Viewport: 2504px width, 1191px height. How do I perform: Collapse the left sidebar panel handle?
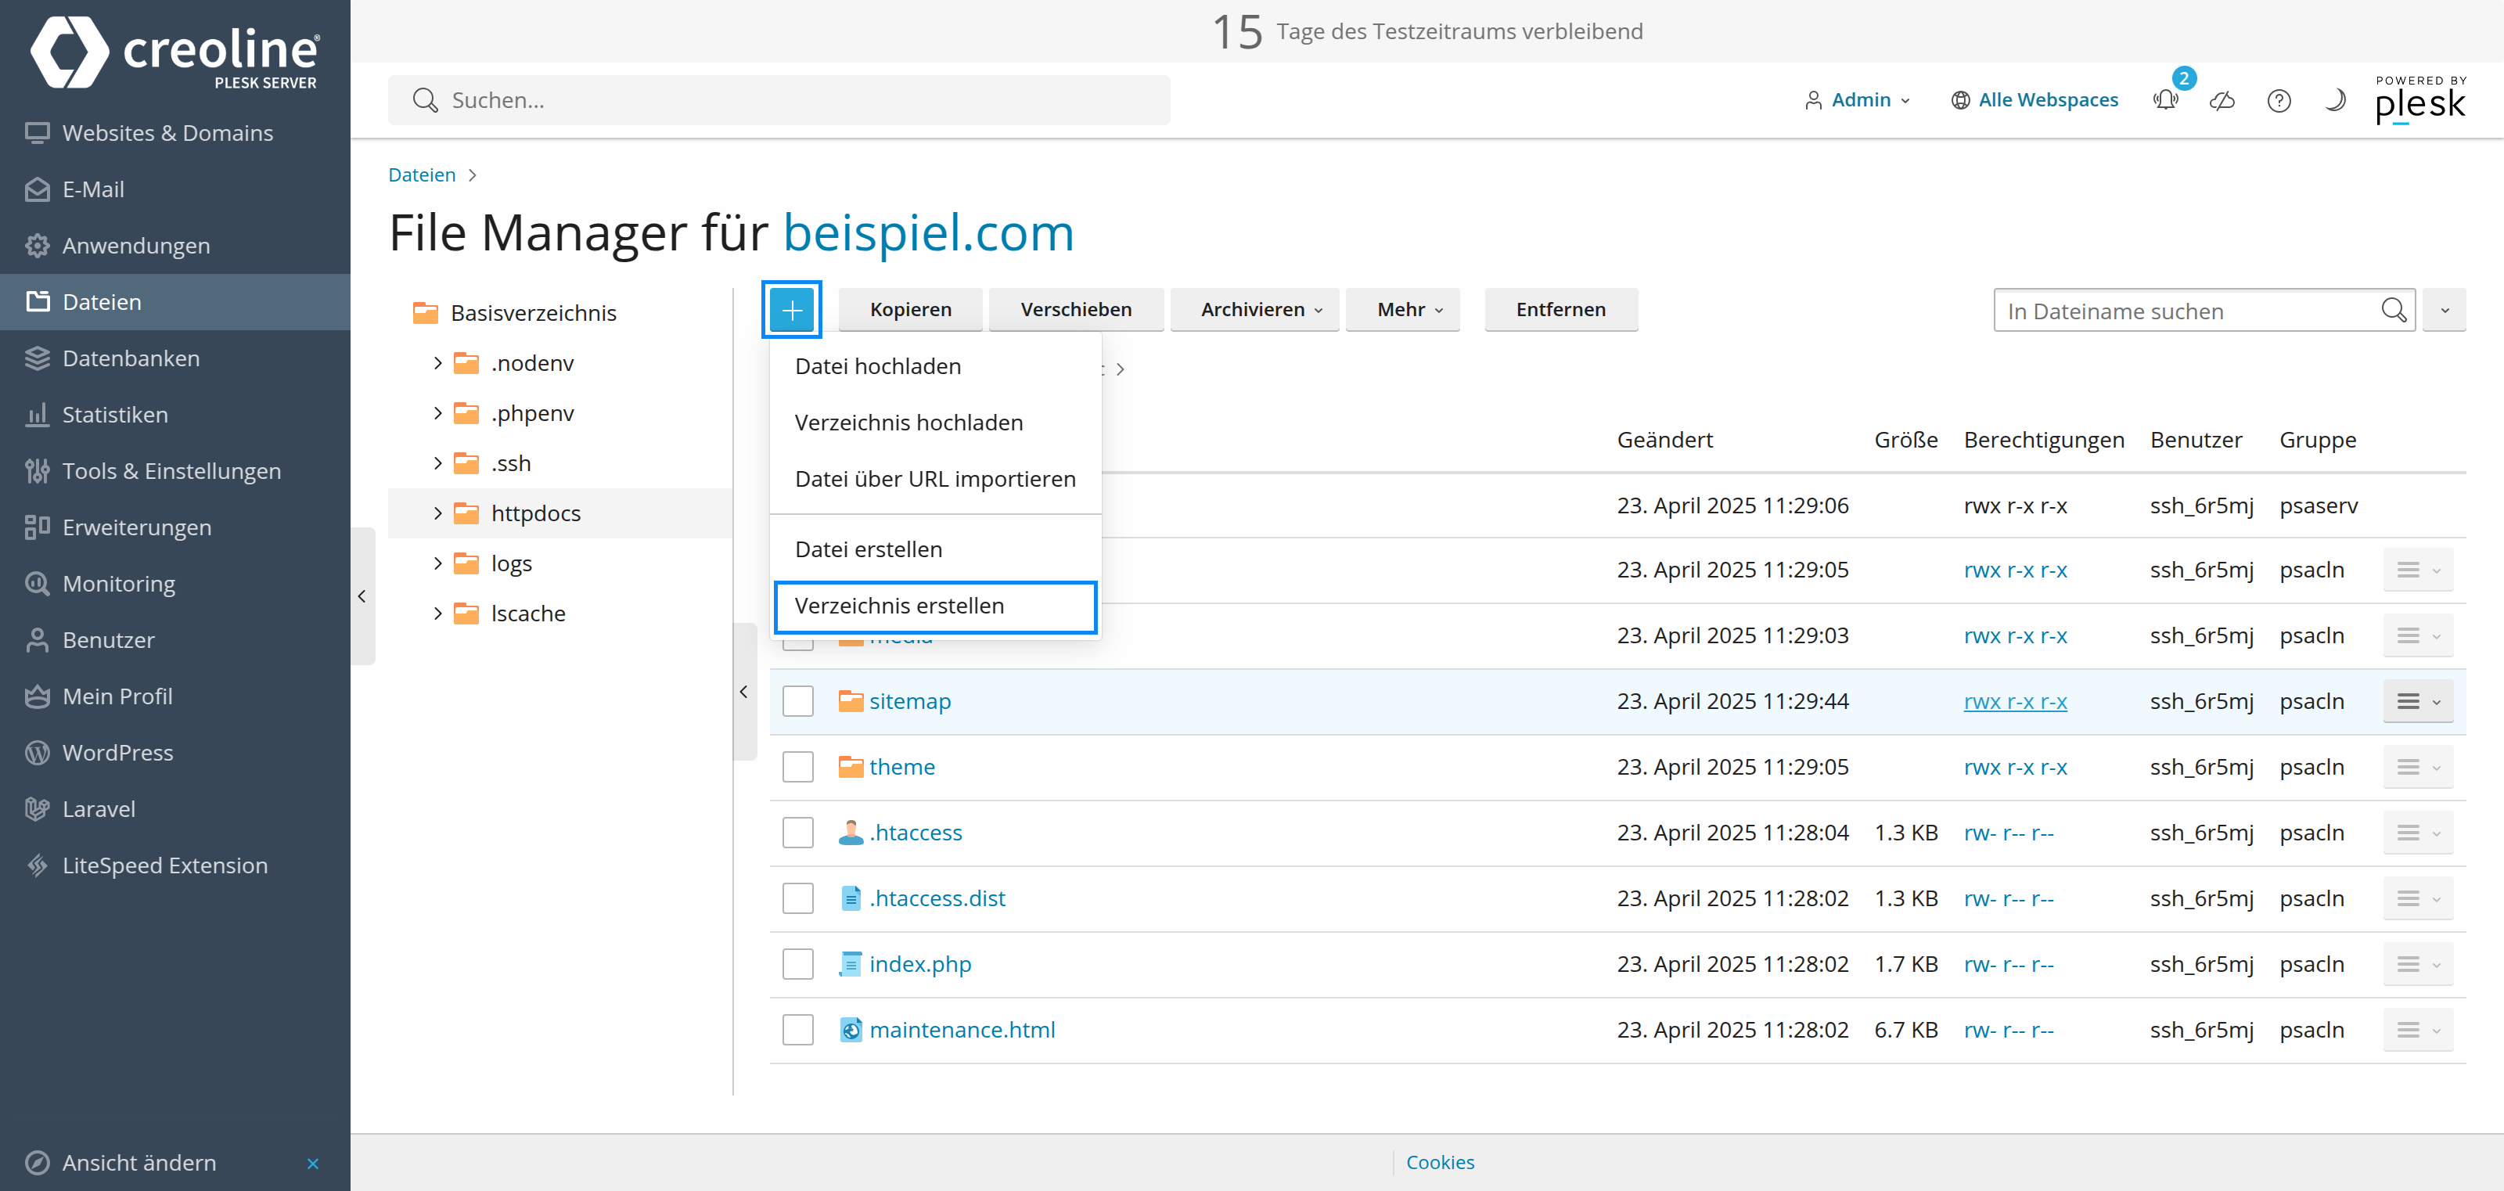pyautogui.click(x=362, y=596)
